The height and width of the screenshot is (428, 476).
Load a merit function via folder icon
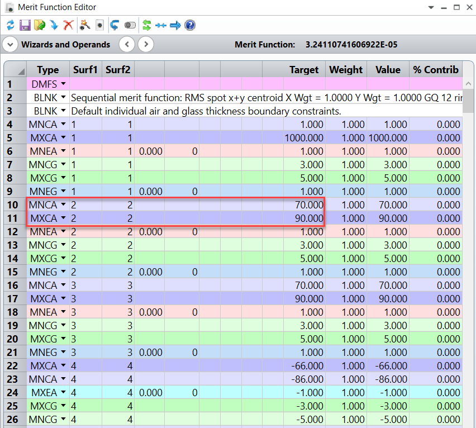(x=40, y=25)
